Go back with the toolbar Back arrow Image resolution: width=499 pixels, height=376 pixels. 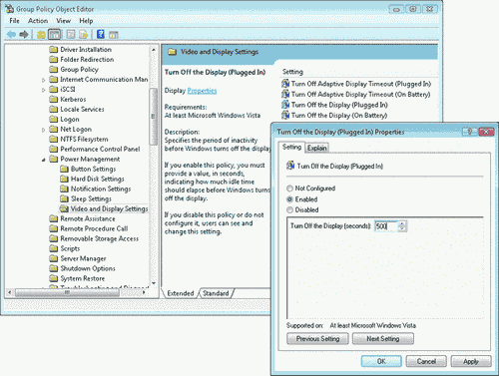[11, 34]
